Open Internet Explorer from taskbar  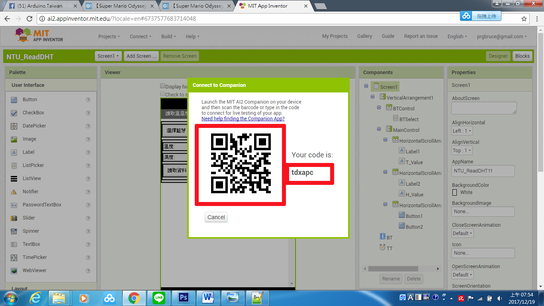[x=35, y=298]
